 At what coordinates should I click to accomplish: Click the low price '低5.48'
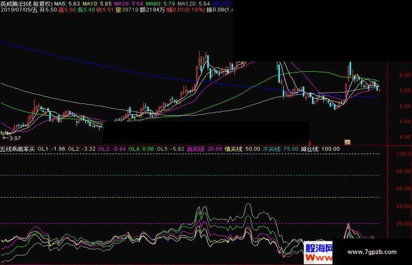pos(86,10)
